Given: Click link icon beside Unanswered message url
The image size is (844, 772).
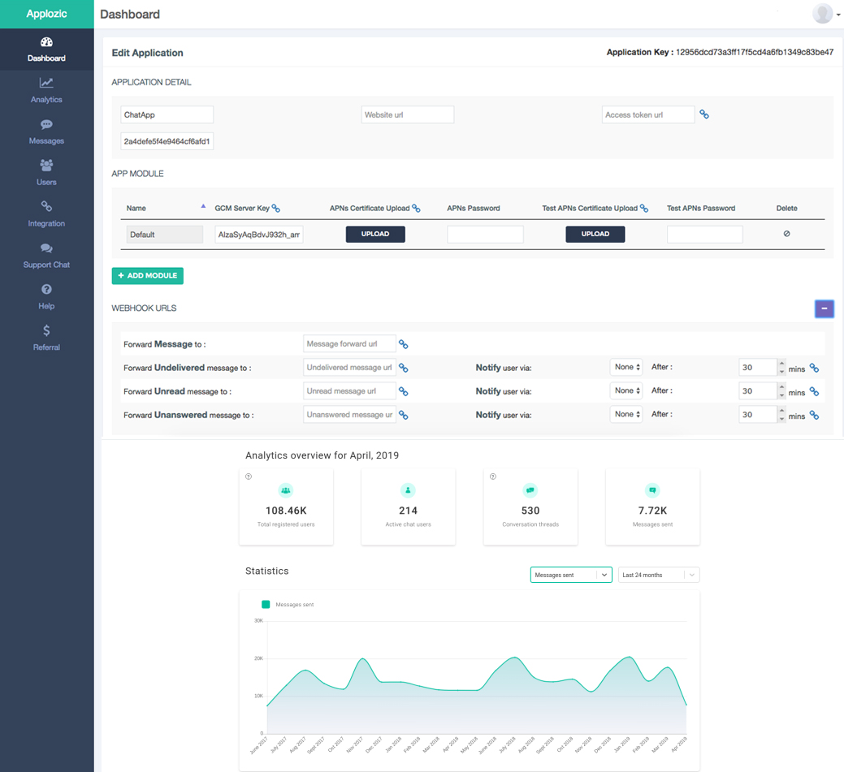Looking at the screenshot, I should point(403,416).
